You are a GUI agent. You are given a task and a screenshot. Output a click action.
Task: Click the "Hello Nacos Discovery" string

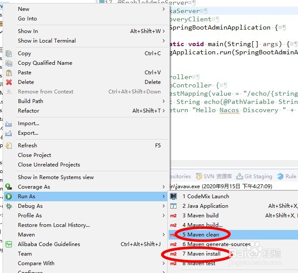240,110
